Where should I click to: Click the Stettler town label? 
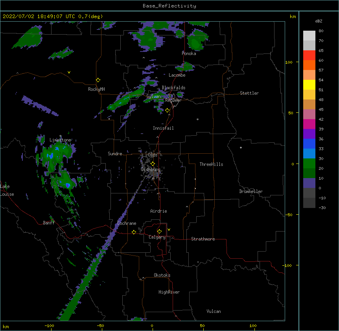[x=249, y=93]
